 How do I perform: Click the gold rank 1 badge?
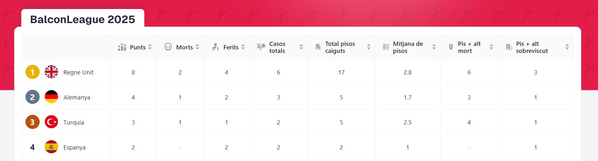[32, 72]
